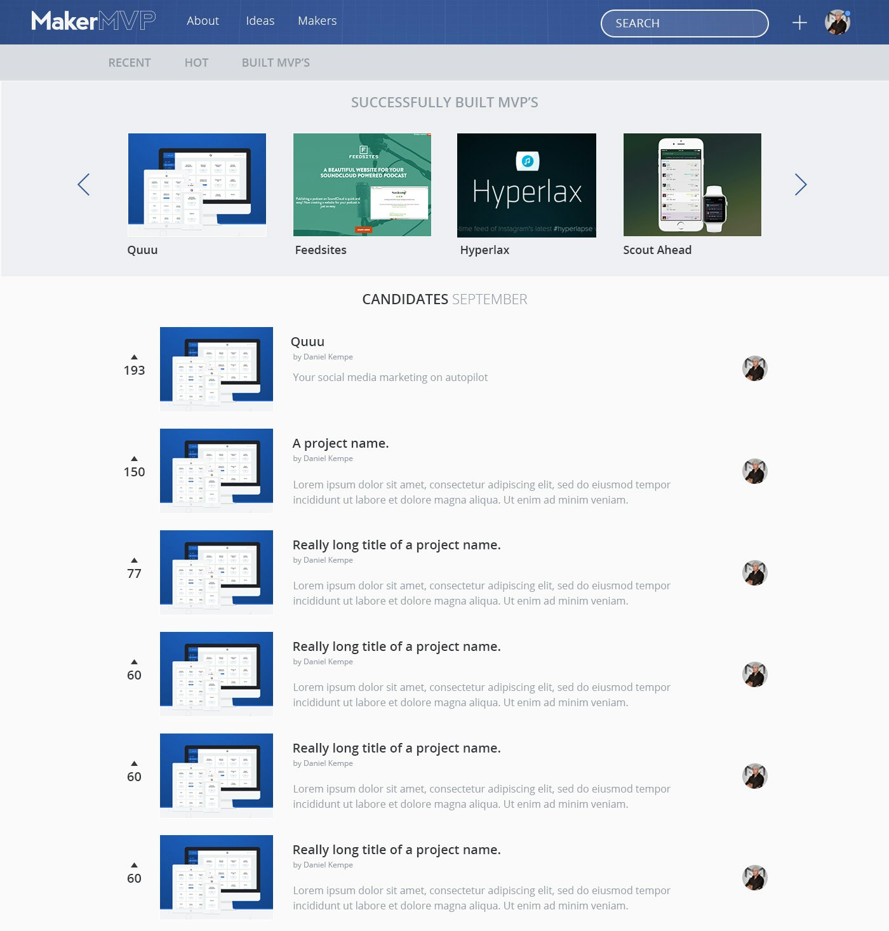Screen dimensions: 889x931
Task: Open the BUILT MVP'S tab
Action: coord(275,62)
